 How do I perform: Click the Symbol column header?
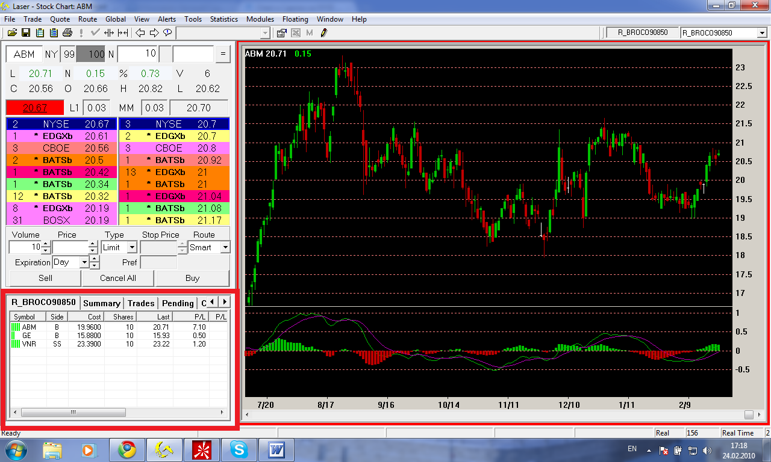pyautogui.click(x=28, y=316)
